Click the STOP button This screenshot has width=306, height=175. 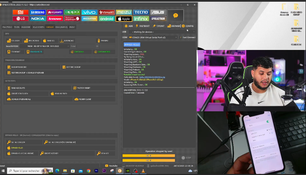(x=186, y=158)
